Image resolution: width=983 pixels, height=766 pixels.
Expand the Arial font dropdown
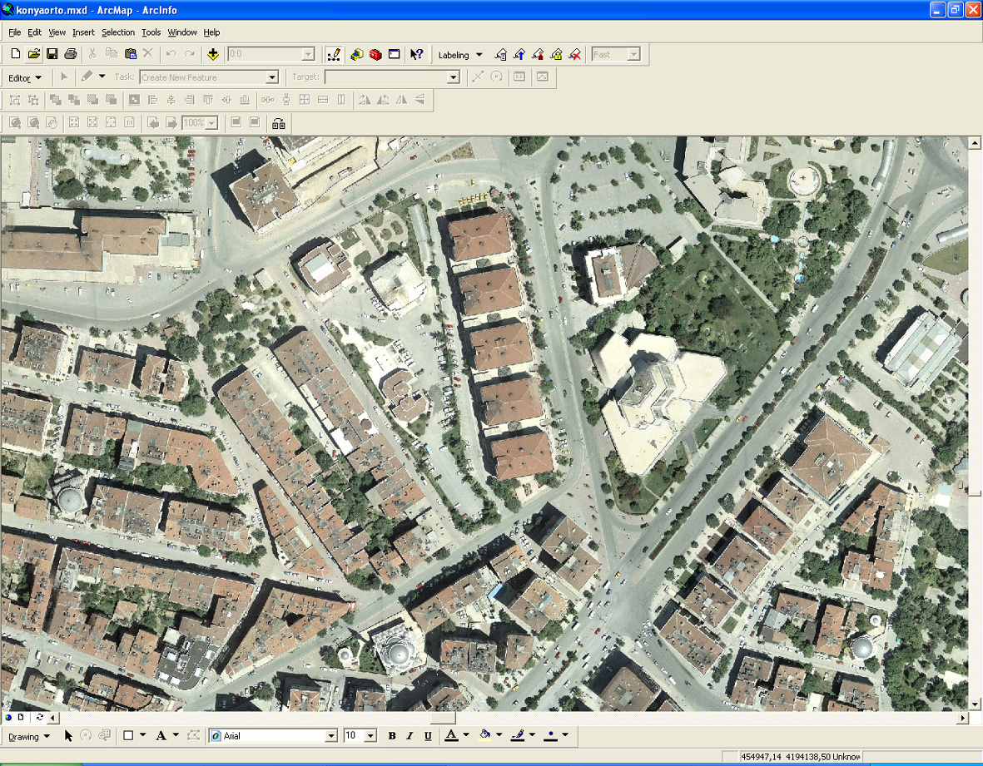point(331,735)
